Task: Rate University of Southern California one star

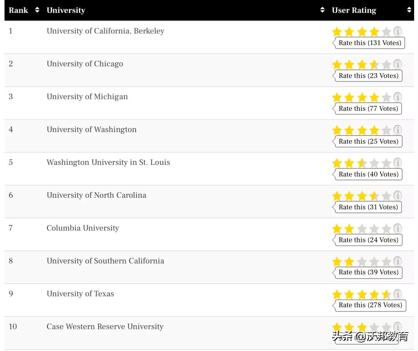Action: (x=337, y=262)
